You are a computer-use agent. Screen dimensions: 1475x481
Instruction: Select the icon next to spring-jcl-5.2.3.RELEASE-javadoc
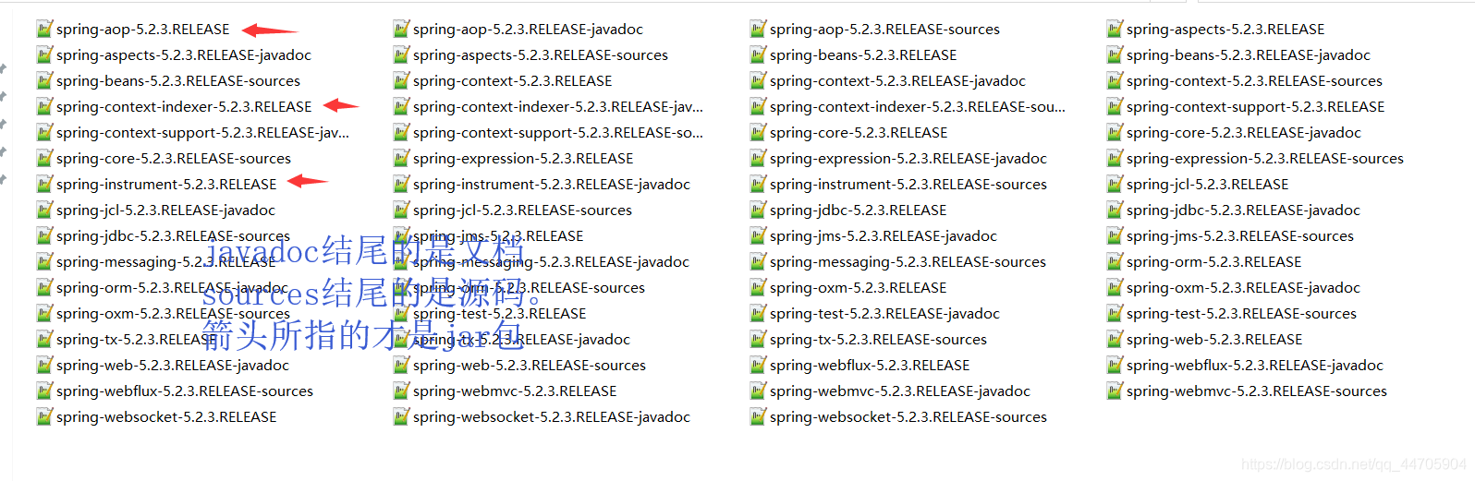44,210
